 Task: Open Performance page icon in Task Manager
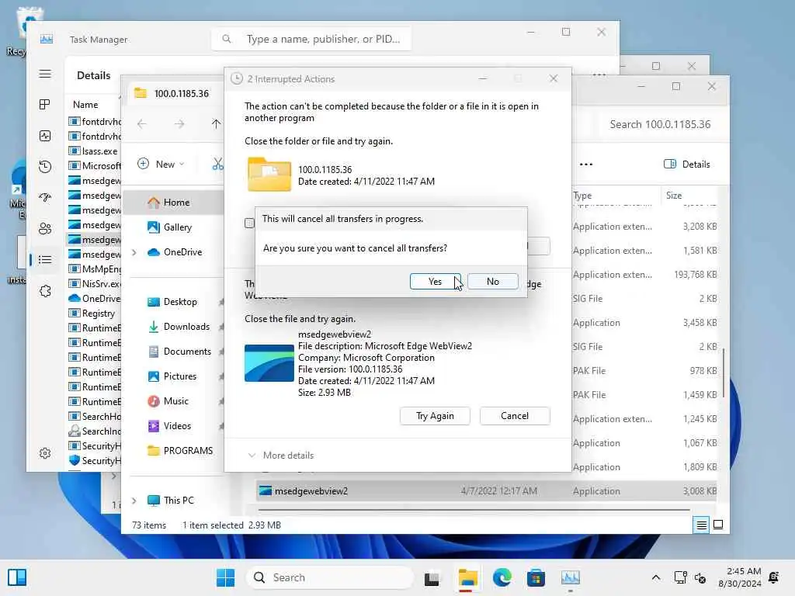(x=45, y=136)
